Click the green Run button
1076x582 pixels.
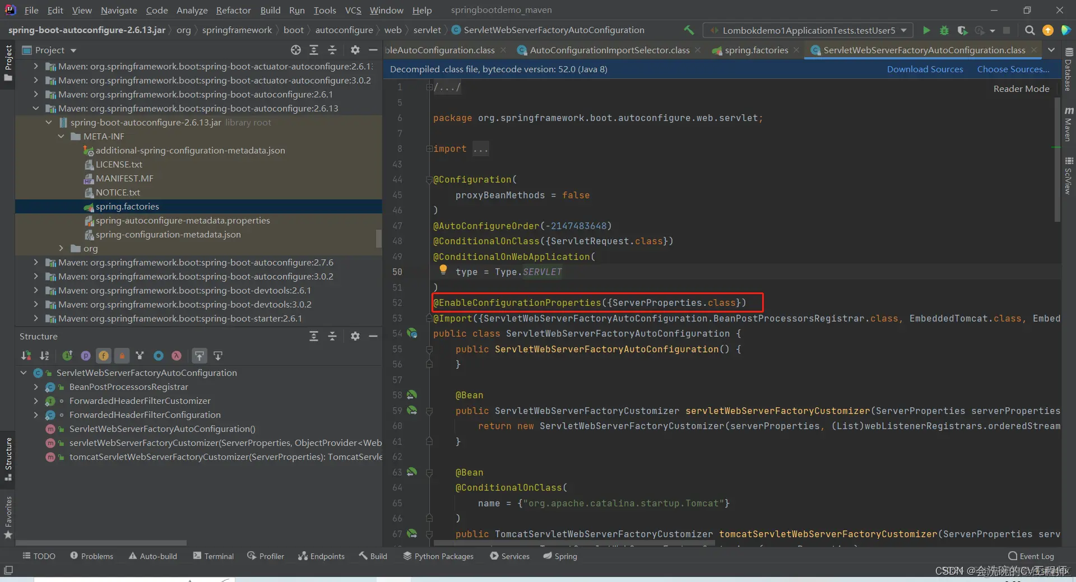(x=926, y=30)
